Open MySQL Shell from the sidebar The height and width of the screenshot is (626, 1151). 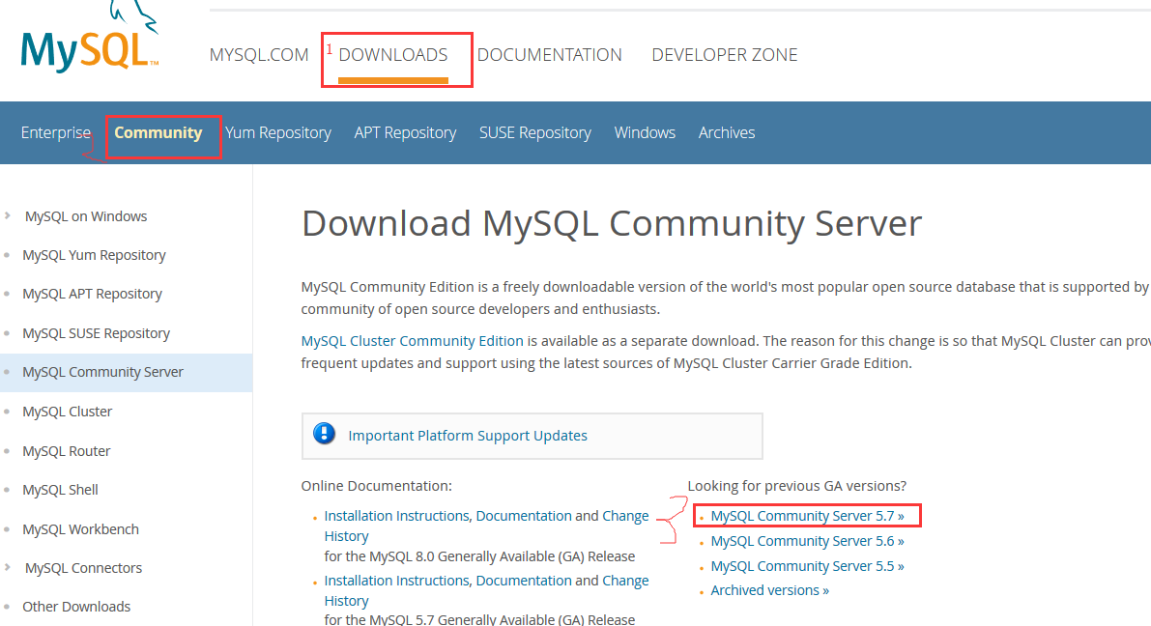[x=60, y=490]
